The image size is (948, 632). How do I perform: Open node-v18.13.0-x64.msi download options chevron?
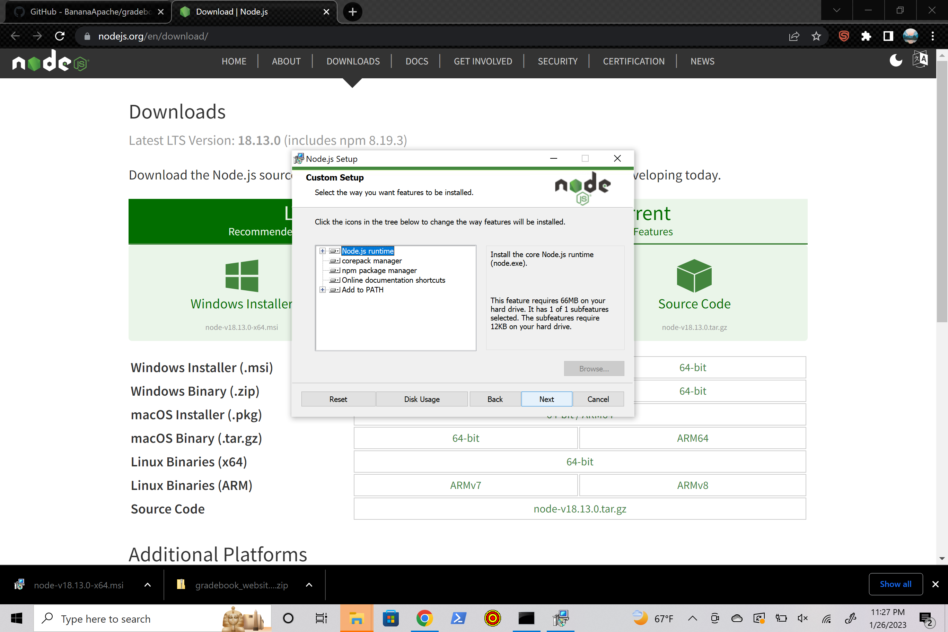(148, 585)
